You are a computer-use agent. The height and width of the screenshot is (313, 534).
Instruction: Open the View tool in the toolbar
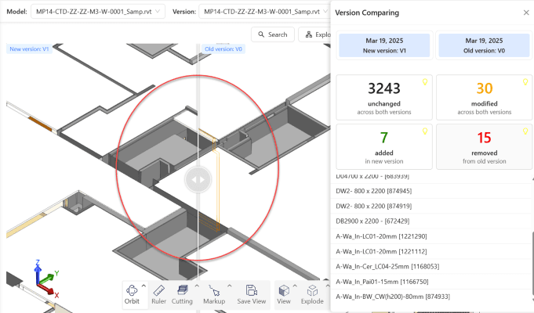(x=284, y=294)
